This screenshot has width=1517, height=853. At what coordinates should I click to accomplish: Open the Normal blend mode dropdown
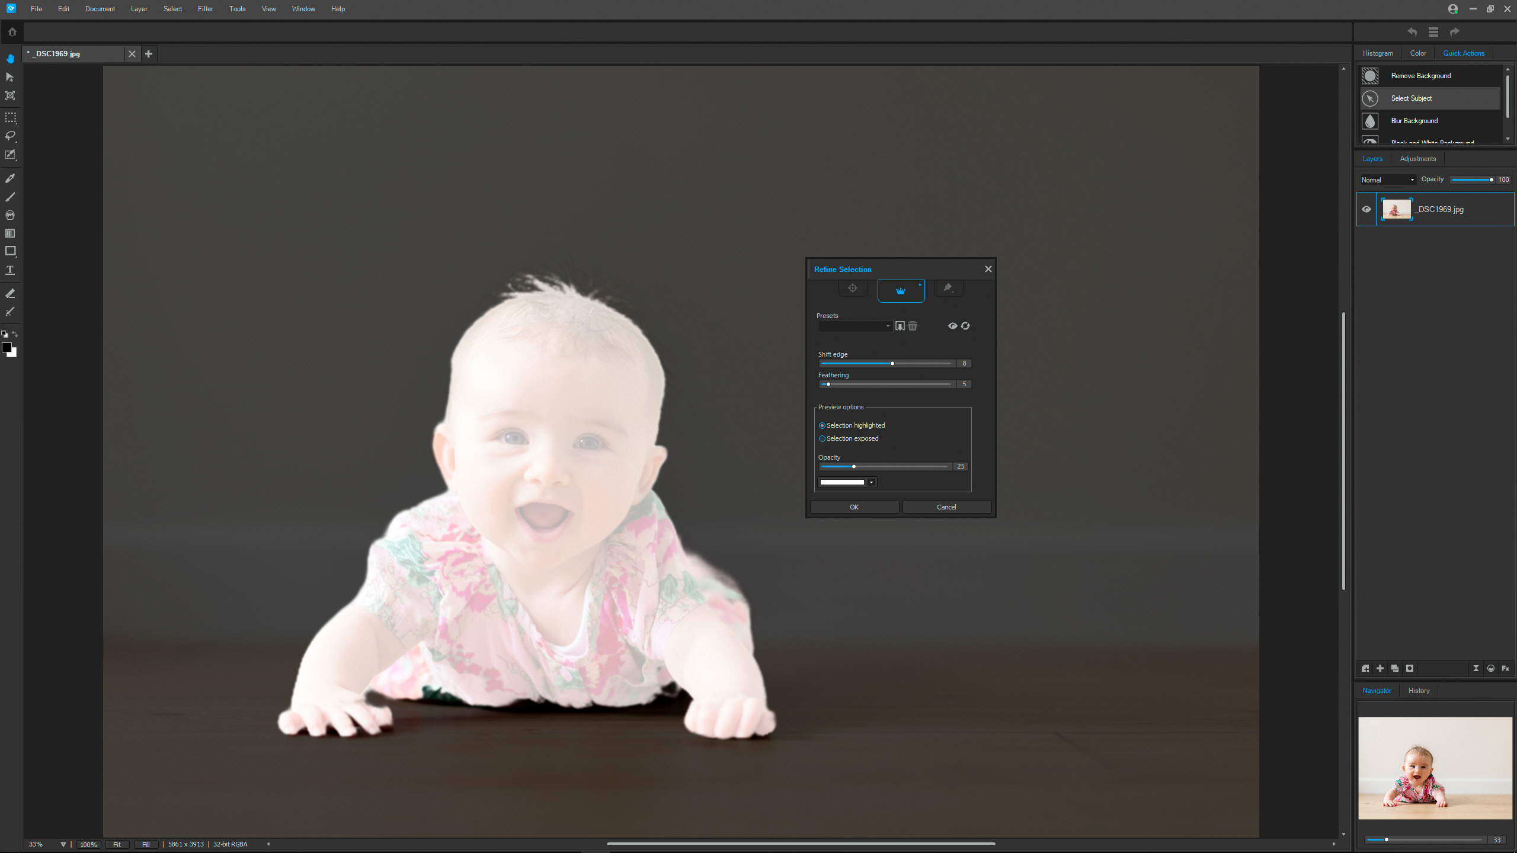pos(1388,179)
